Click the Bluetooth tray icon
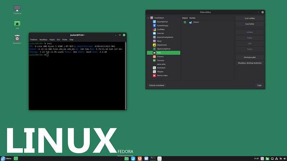287x161 pixels. coord(281,159)
